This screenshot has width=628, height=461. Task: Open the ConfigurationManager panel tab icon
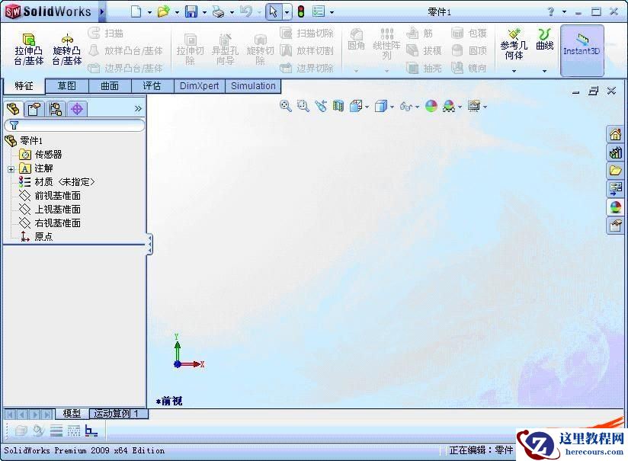[x=55, y=108]
